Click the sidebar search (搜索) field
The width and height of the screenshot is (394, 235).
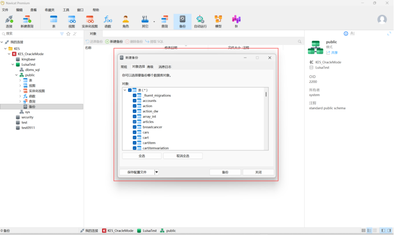31,34
